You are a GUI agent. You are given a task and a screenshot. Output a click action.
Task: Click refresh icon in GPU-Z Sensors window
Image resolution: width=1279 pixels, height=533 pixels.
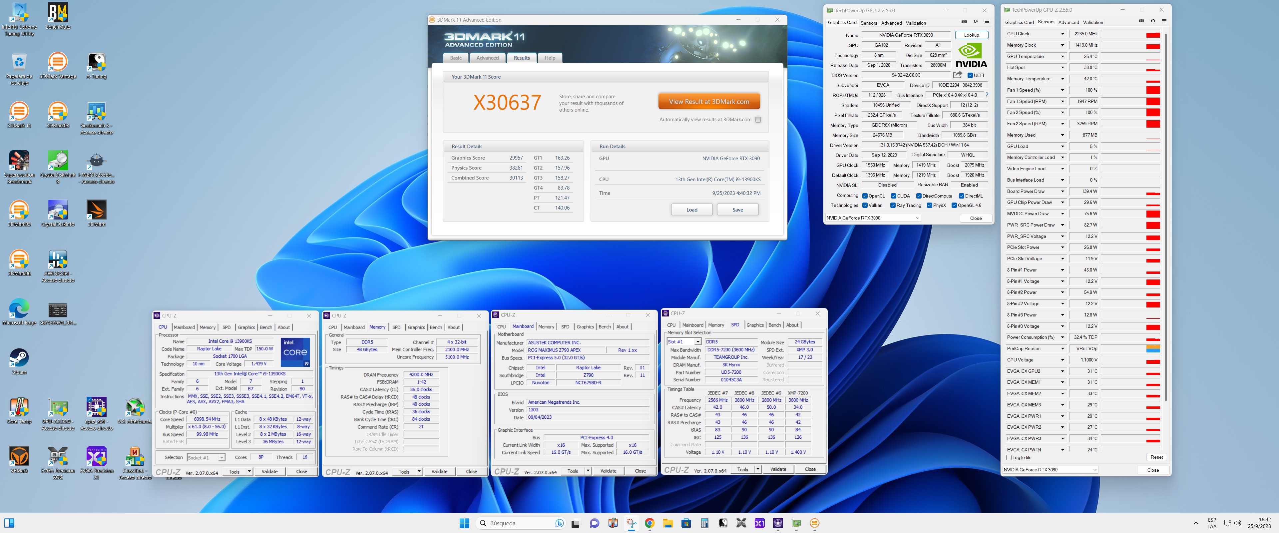coord(1152,21)
